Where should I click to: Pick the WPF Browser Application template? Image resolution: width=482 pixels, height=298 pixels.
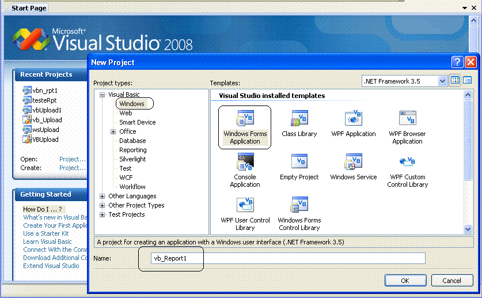tap(407, 127)
